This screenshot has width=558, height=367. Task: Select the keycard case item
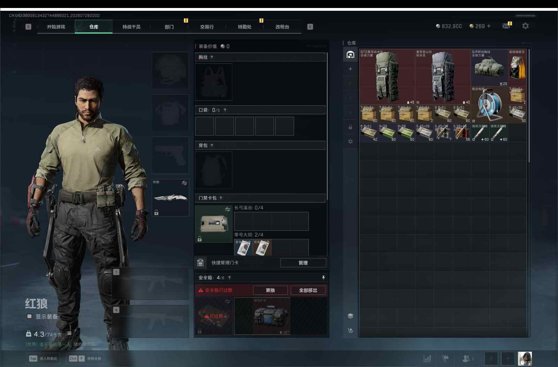tap(214, 224)
